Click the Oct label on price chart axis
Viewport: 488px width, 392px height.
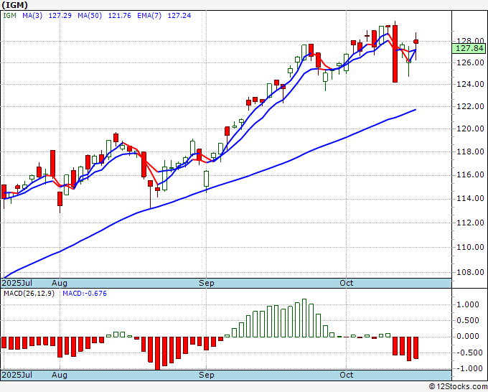tap(347, 283)
